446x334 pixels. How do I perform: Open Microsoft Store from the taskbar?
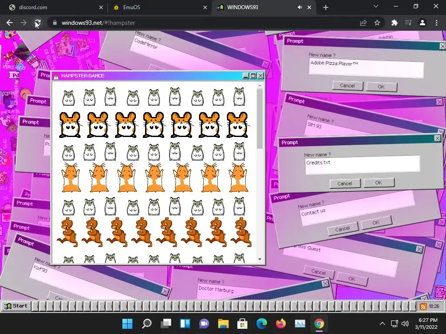242,324
